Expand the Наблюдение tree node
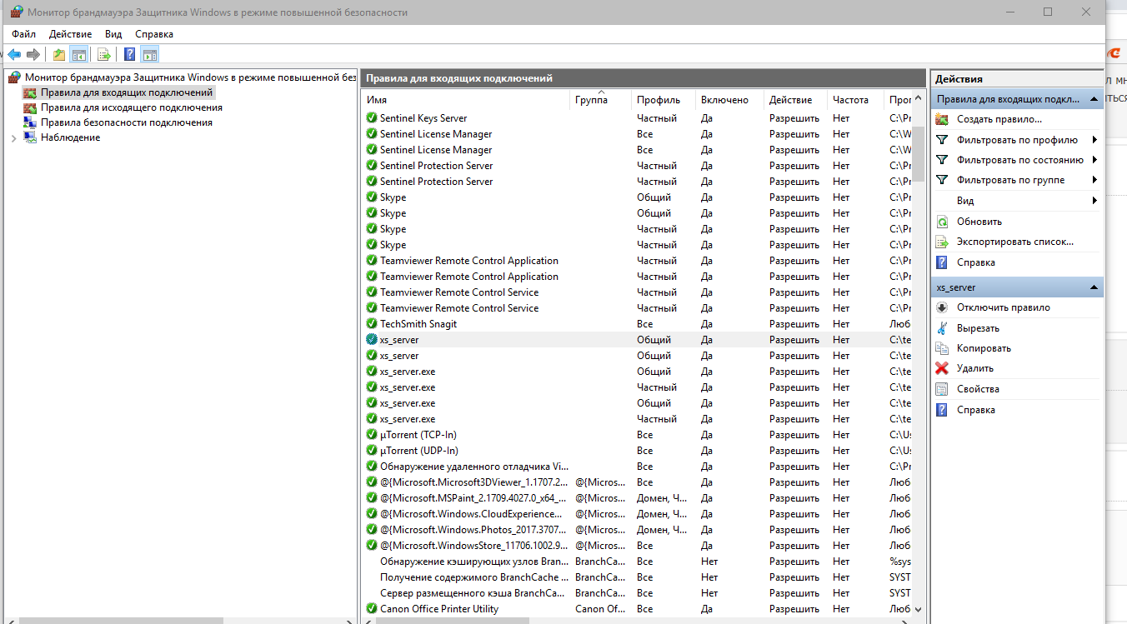This screenshot has height=624, width=1127. [13, 138]
